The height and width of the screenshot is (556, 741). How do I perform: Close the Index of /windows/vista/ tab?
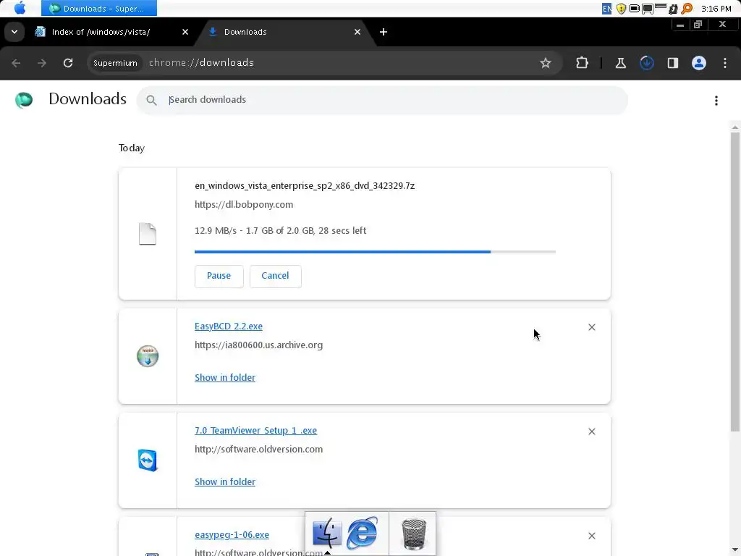click(185, 32)
